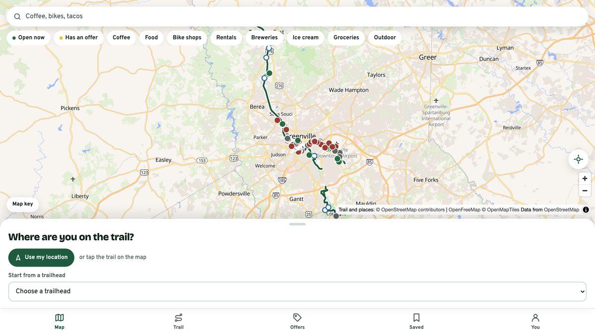Click the Taylors map label
This screenshot has height=335, width=595.
(376, 75)
